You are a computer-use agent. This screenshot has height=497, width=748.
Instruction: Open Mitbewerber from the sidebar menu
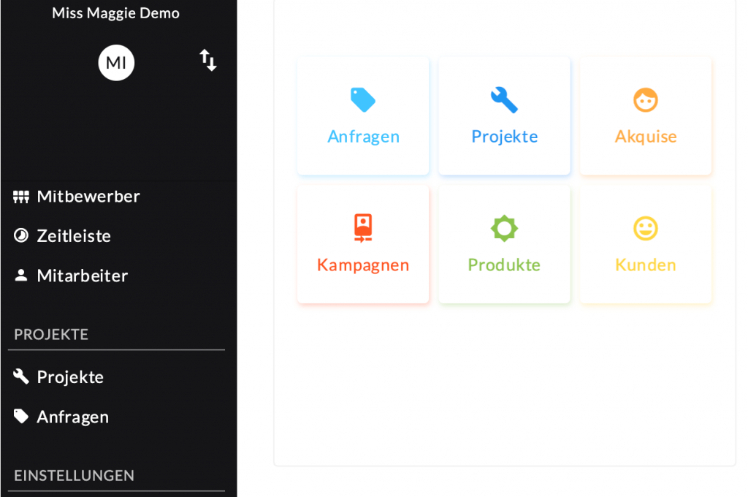click(x=88, y=197)
